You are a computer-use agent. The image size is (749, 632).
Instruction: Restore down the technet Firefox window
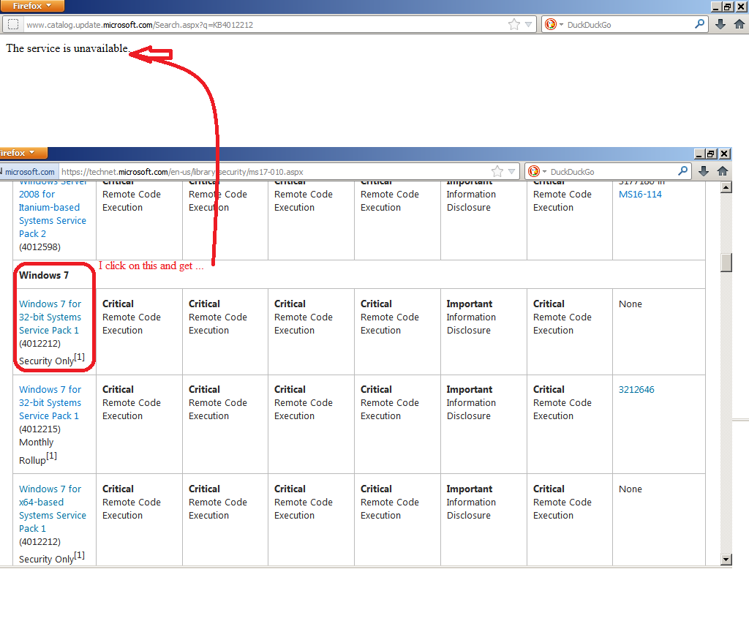tap(711, 154)
